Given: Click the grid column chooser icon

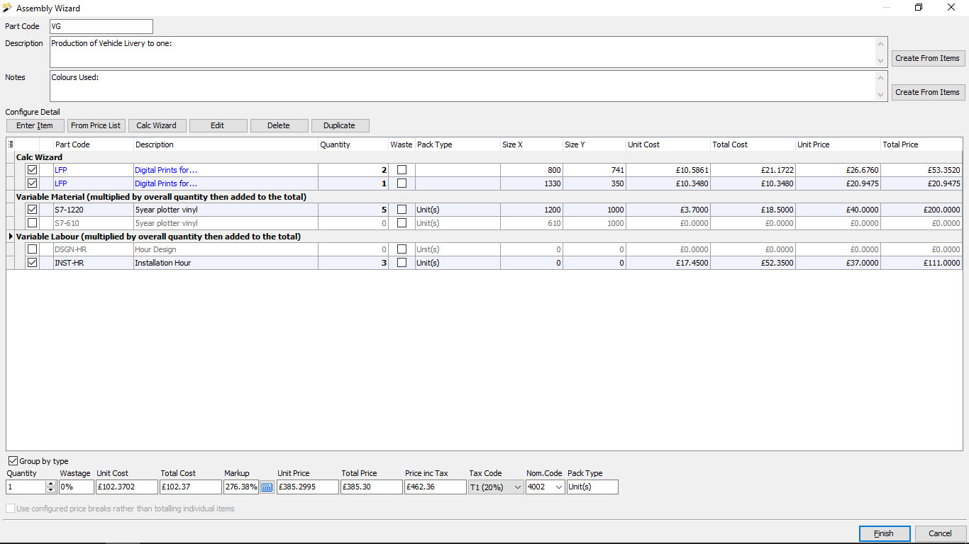Looking at the screenshot, I should [x=10, y=144].
